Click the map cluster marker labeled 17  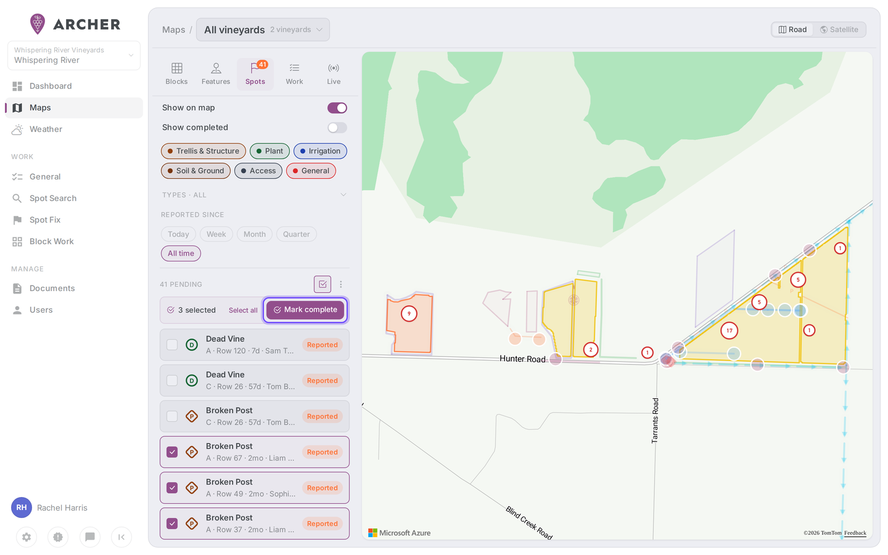[x=730, y=331]
